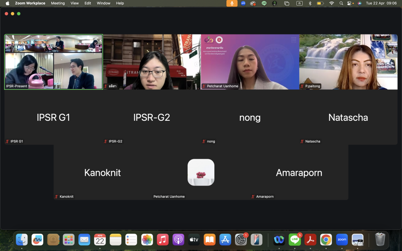402x251 pixels.
Task: Click the Zoom icon in the menu bar
Action: tap(243, 3)
